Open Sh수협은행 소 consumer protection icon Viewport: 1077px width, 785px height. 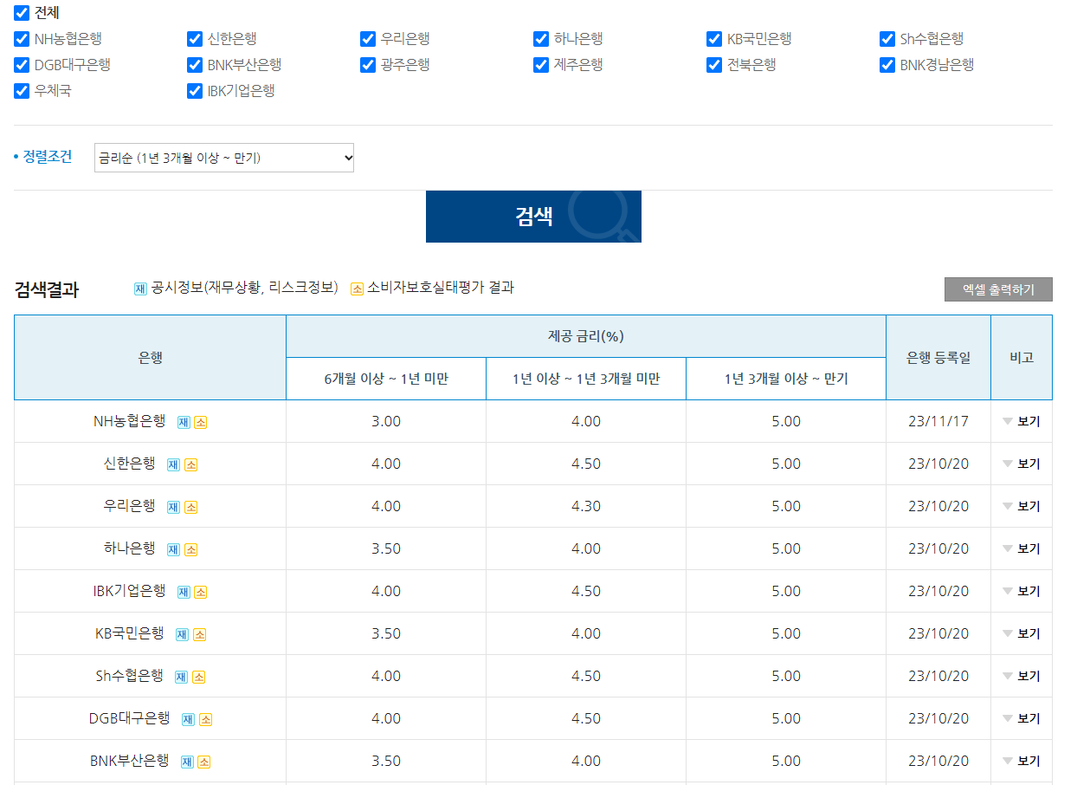point(198,677)
